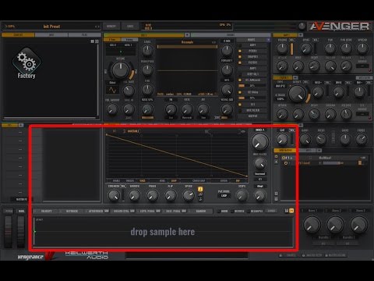Viewport: 374px width, 281px height.
Task: Click the start point of the envelope curve
Action: point(107,134)
